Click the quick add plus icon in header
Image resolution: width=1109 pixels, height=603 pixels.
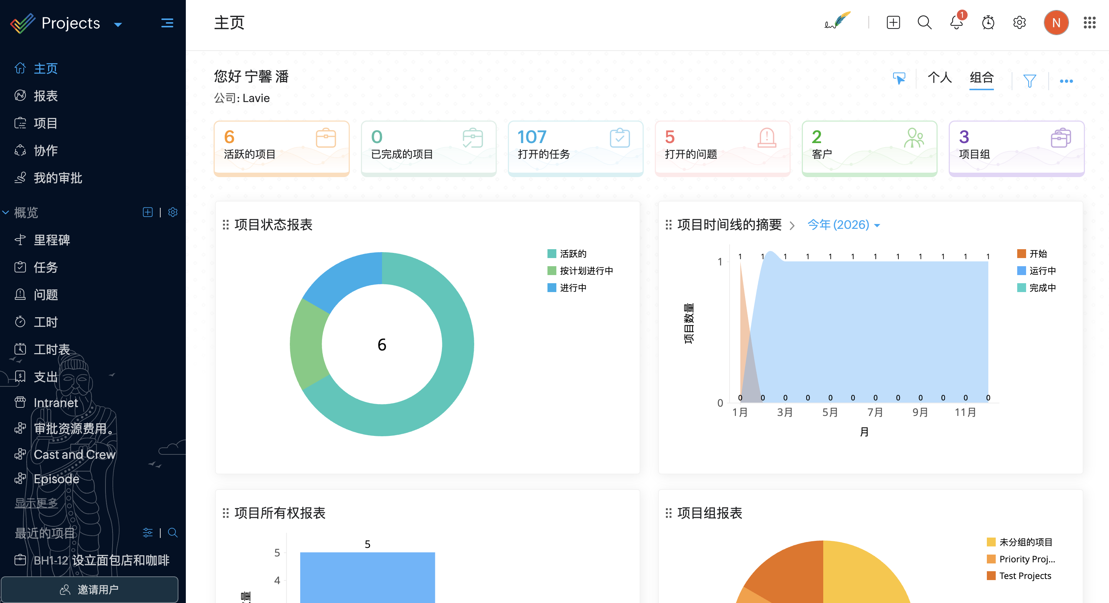pos(893,22)
